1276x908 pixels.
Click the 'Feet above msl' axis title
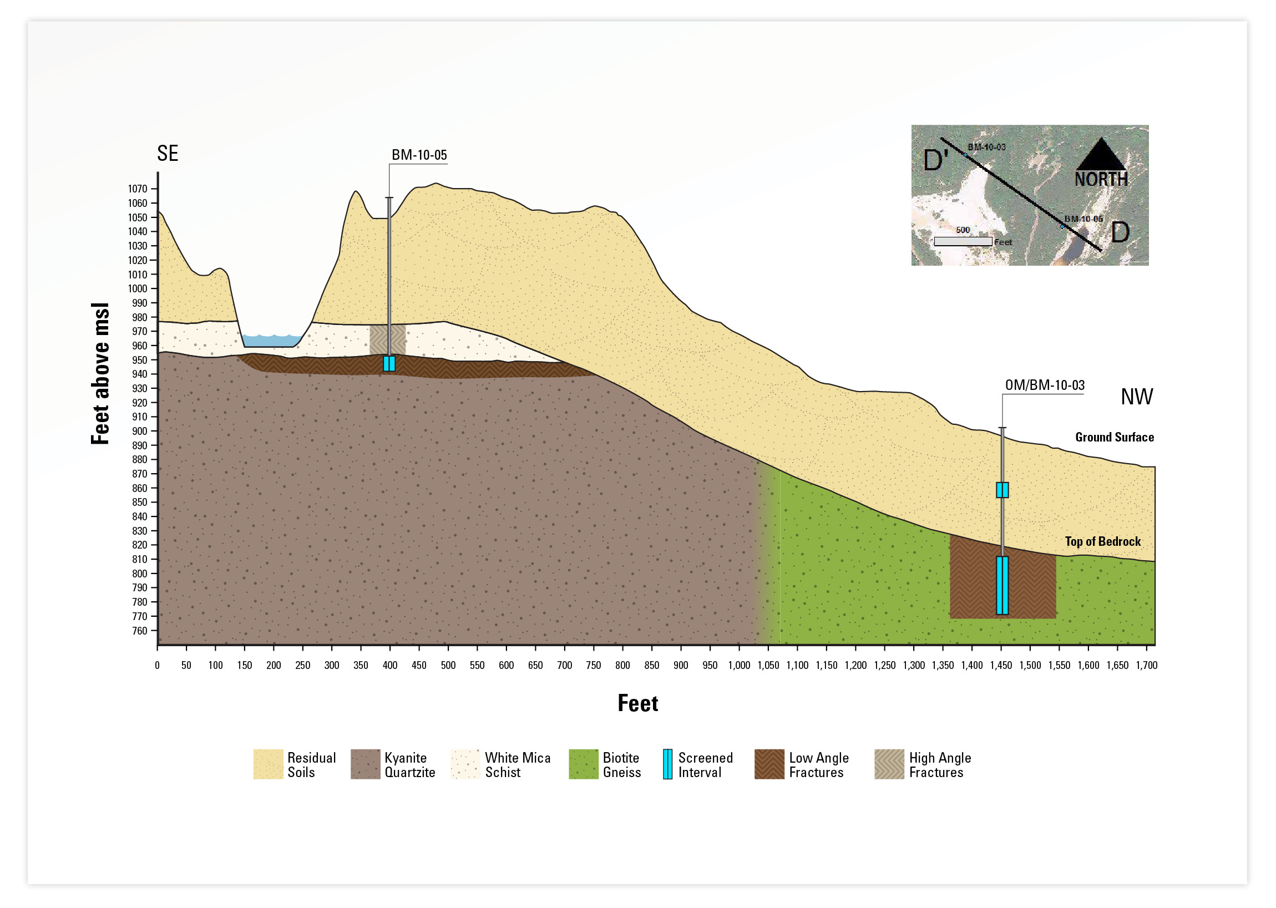coord(100,374)
